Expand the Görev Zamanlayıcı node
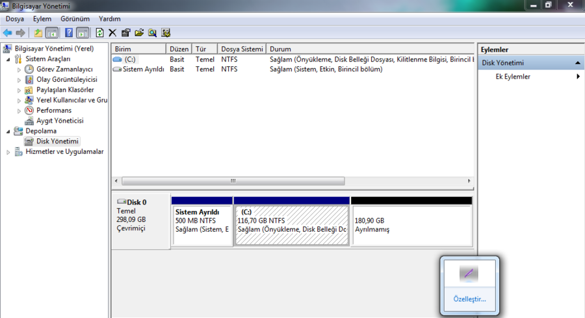Viewport: 585px width, 318px height. coord(19,69)
